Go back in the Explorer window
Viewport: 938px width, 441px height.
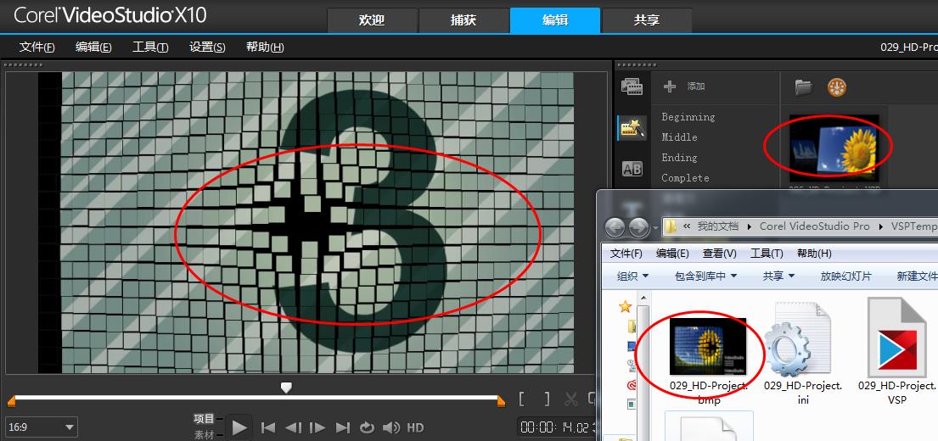(x=615, y=226)
